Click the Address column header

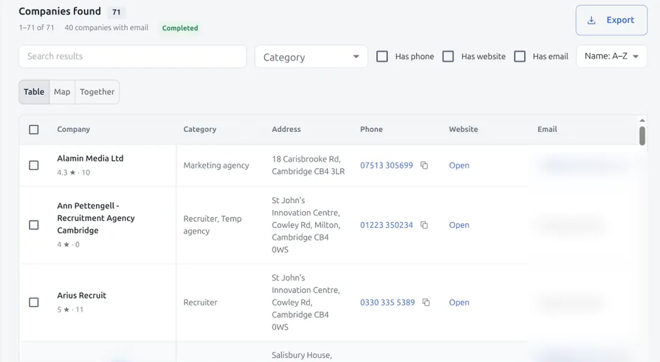click(x=286, y=129)
